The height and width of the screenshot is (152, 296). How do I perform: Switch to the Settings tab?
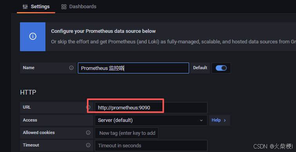tap(36, 7)
